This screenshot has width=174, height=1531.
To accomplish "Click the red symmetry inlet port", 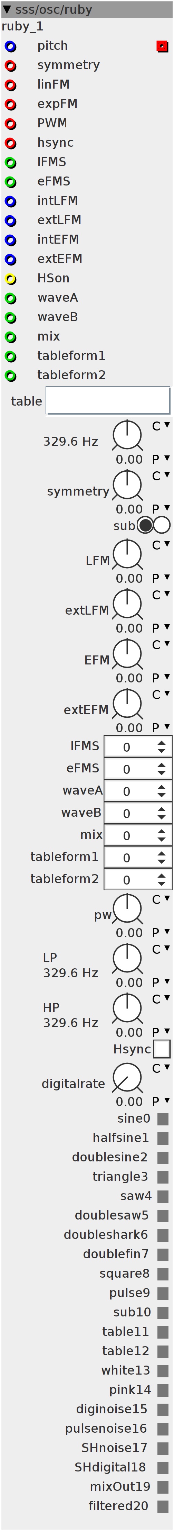I will [x=10, y=66].
